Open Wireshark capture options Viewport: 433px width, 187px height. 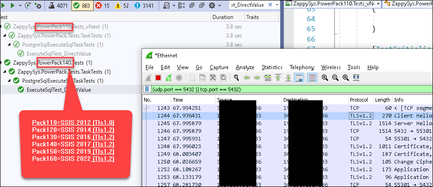click(x=179, y=78)
